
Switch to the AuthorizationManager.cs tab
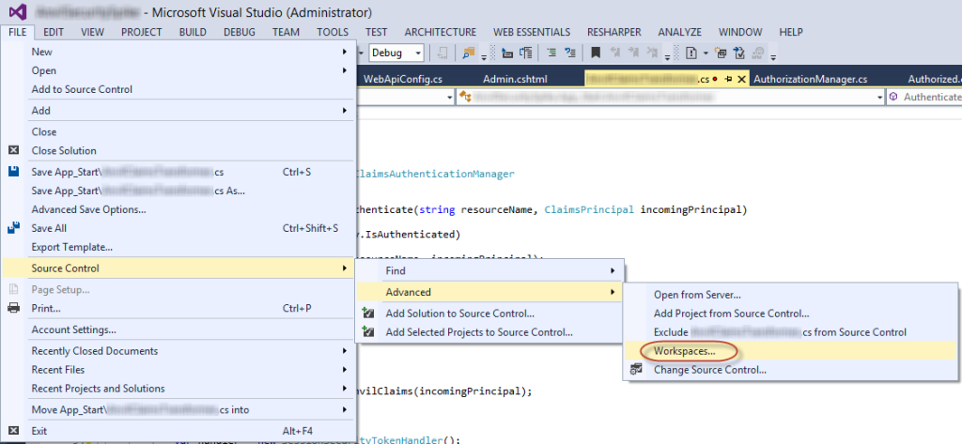pos(811,79)
